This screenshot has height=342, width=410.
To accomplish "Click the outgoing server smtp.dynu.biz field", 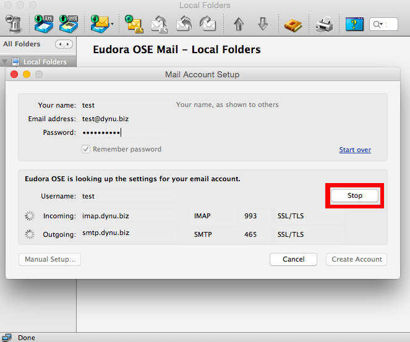I will 129,233.
